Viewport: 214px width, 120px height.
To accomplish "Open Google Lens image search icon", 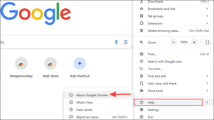I will tap(126, 42).
